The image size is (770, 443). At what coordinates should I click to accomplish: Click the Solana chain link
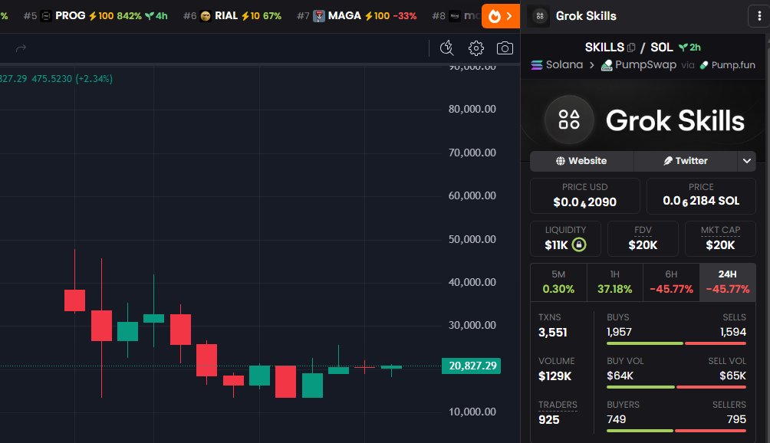click(x=557, y=64)
